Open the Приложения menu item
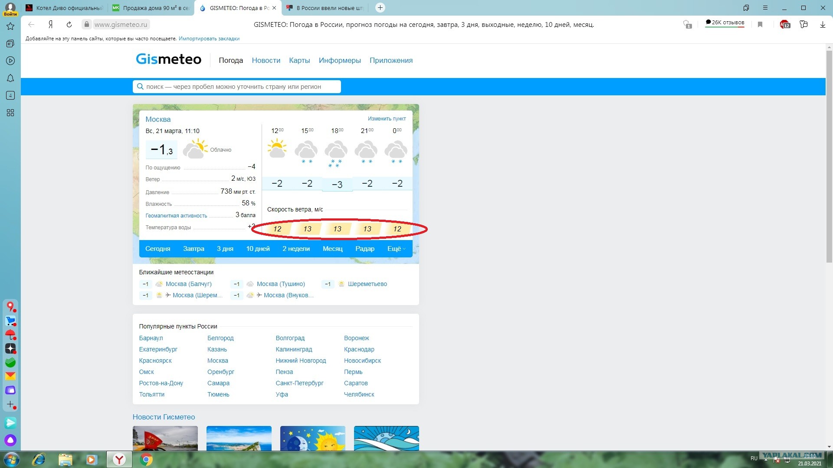This screenshot has width=833, height=468. pyautogui.click(x=391, y=61)
